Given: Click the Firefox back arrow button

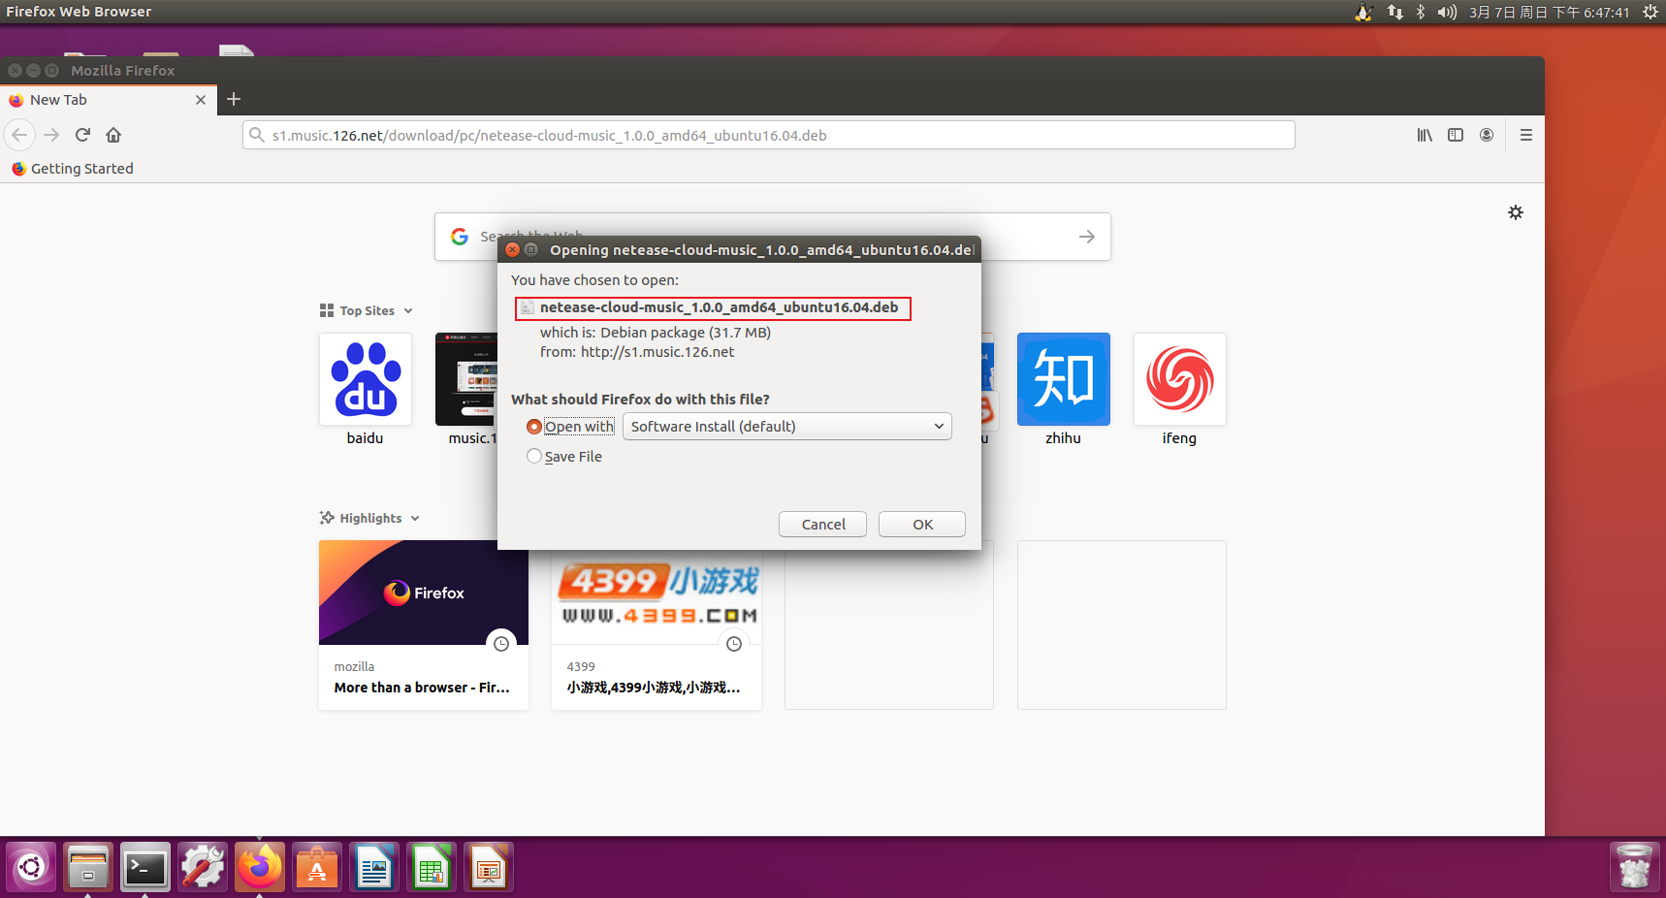Looking at the screenshot, I should coord(19,135).
